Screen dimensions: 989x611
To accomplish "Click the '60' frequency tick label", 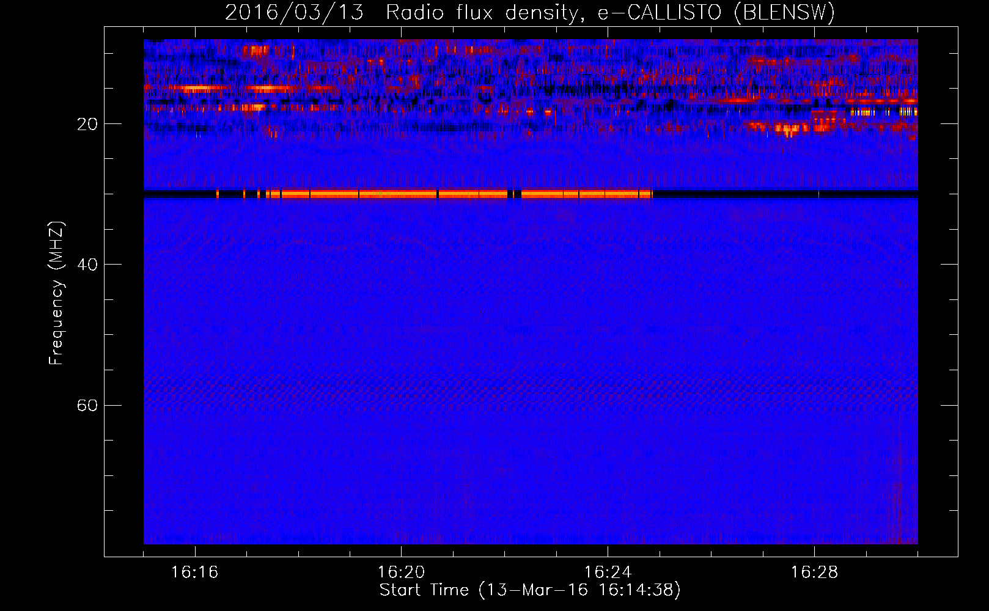I will point(87,405).
